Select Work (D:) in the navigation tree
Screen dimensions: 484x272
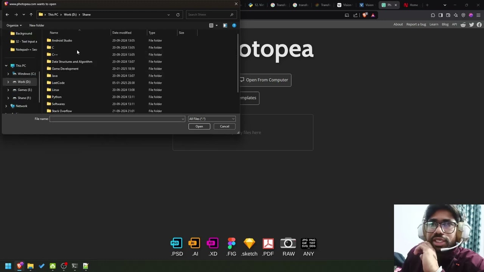pyautogui.click(x=24, y=82)
